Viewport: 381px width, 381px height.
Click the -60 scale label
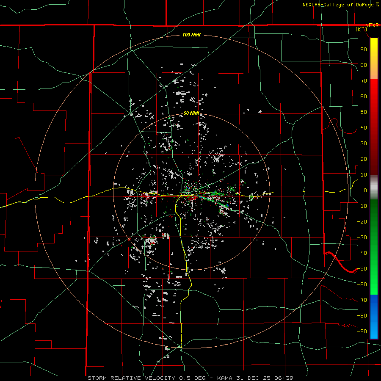[x=362, y=284]
